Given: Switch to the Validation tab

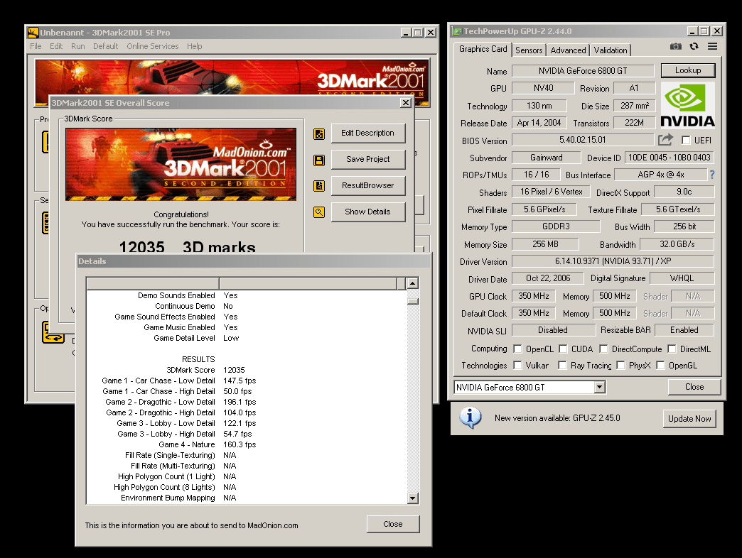Looking at the screenshot, I should (611, 50).
